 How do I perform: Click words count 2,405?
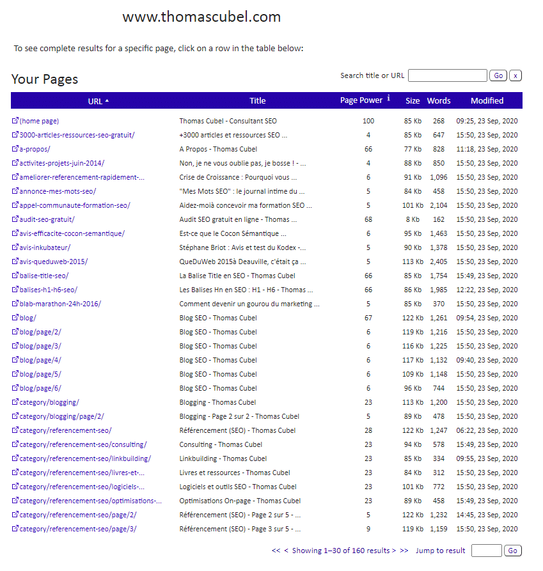(439, 262)
